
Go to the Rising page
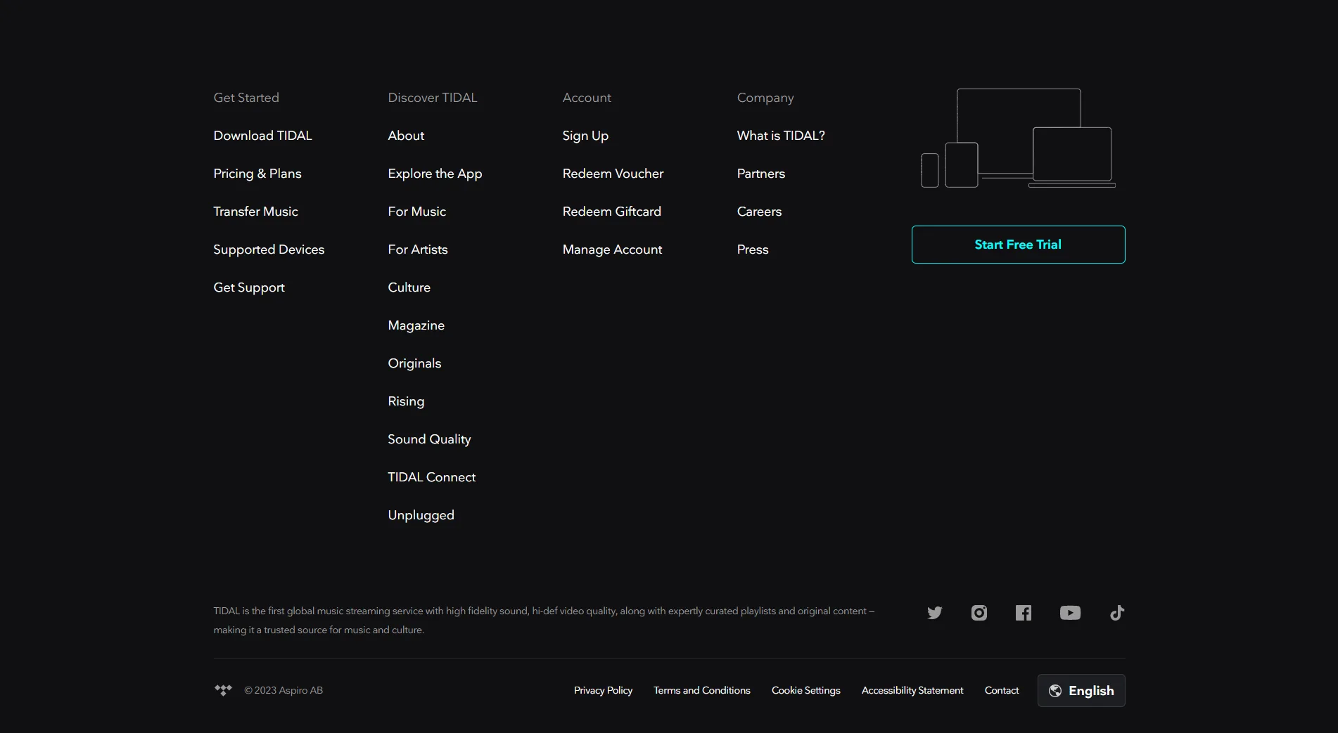406,401
